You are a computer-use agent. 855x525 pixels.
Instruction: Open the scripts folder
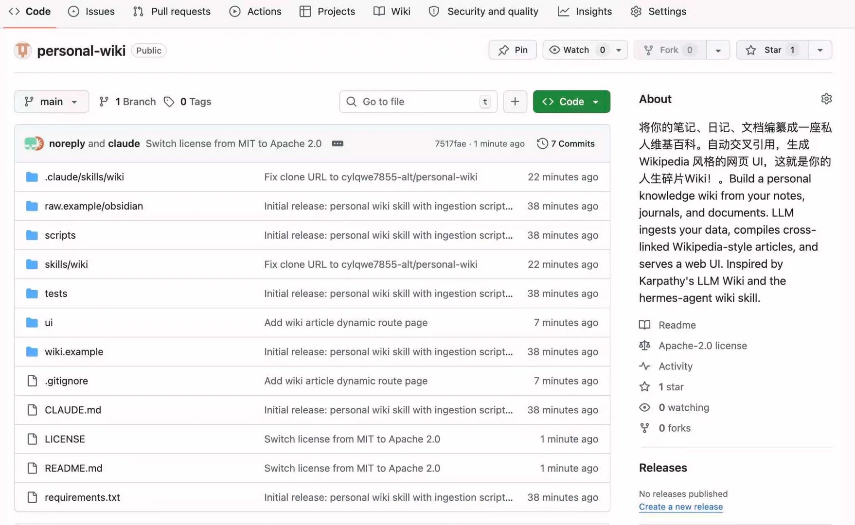60,235
